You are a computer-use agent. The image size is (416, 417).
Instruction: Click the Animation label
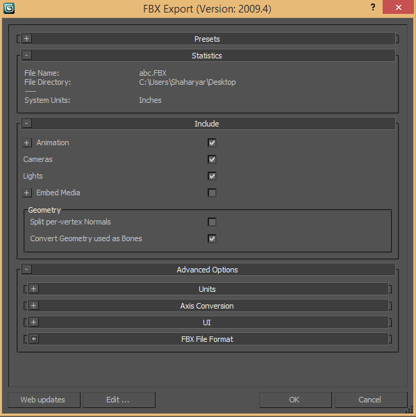click(53, 142)
